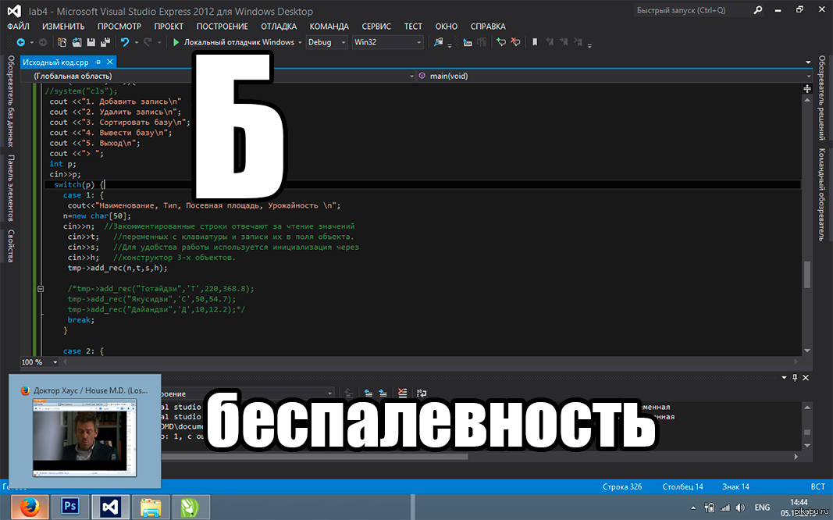
Task: Collapse the commented code block outline
Action: click(41, 289)
